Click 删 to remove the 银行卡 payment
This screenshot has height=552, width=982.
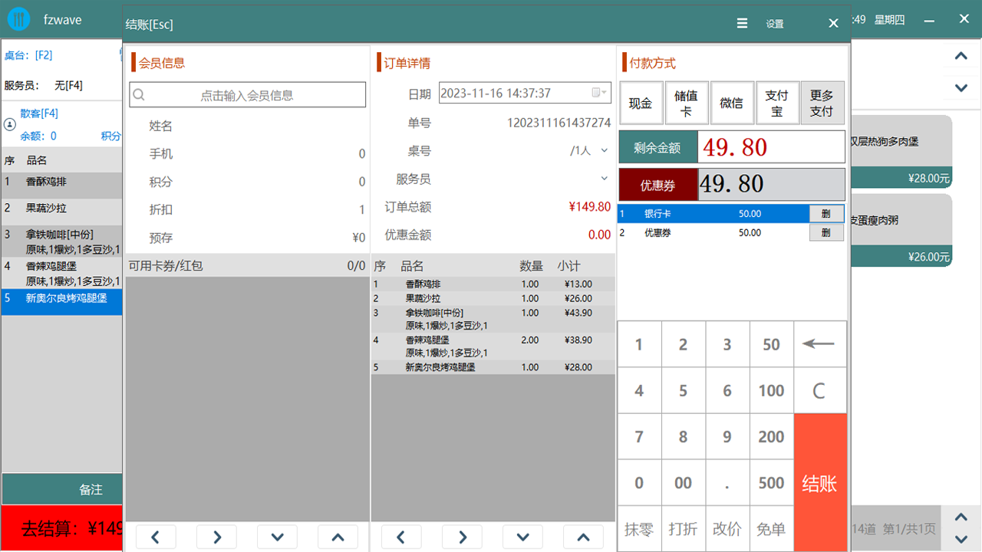pos(826,214)
